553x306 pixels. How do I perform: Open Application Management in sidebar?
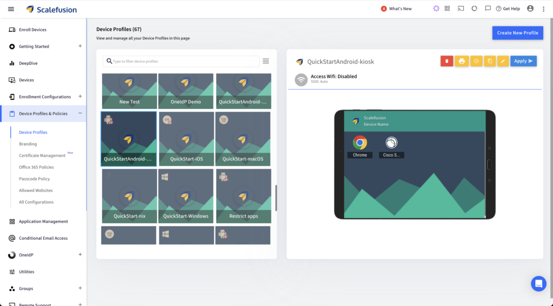43,221
